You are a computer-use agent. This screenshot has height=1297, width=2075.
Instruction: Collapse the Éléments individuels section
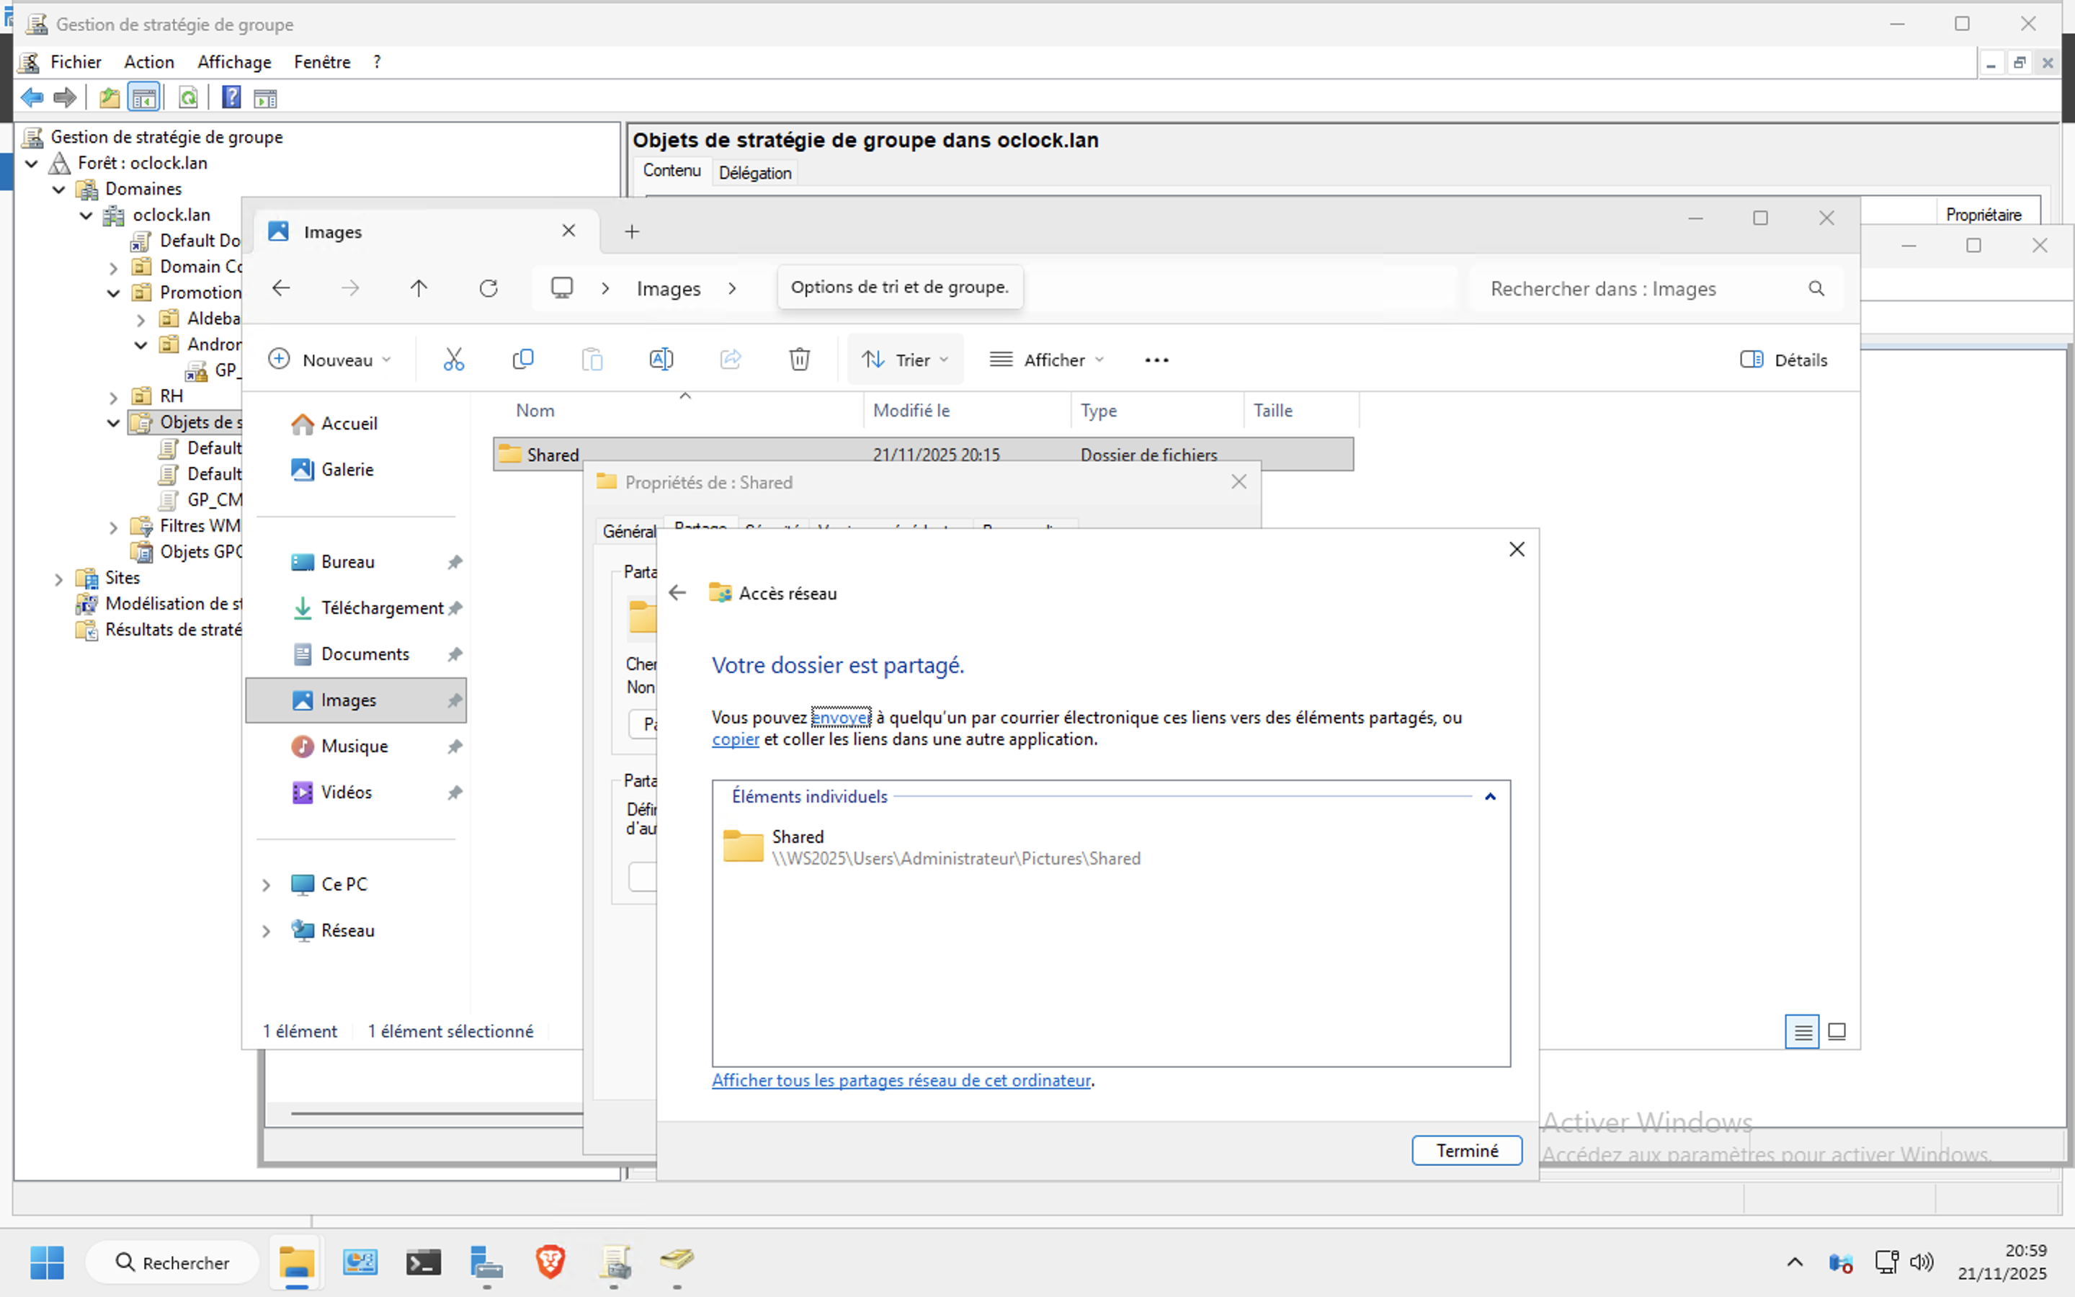pos(1490,797)
